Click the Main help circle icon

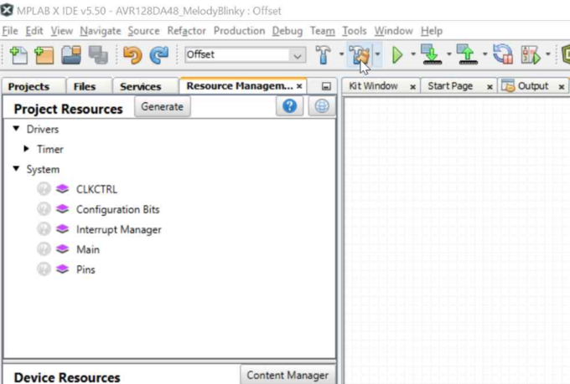pos(44,249)
